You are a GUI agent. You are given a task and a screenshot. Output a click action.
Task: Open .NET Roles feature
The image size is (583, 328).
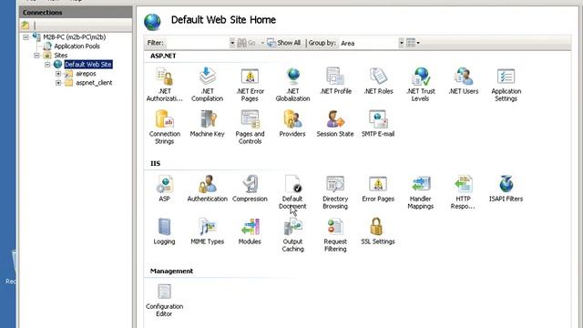click(378, 81)
